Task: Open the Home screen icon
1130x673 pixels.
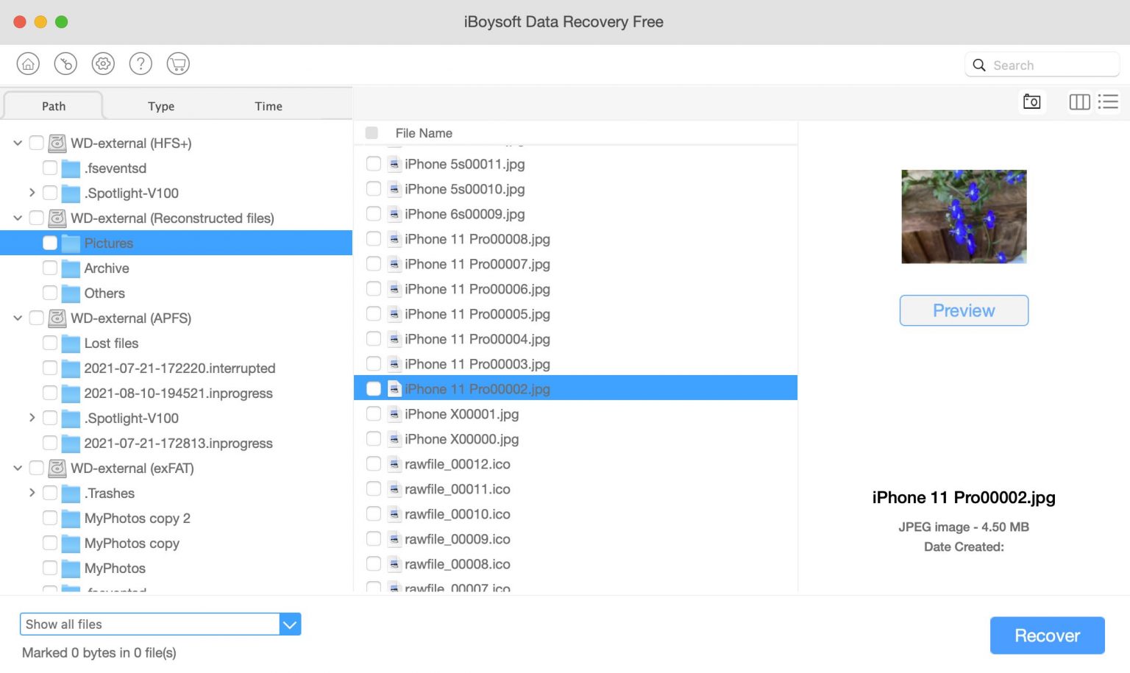Action: [x=28, y=63]
